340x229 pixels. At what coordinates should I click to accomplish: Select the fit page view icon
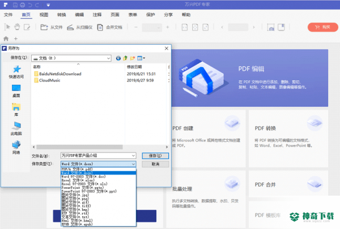point(195,27)
